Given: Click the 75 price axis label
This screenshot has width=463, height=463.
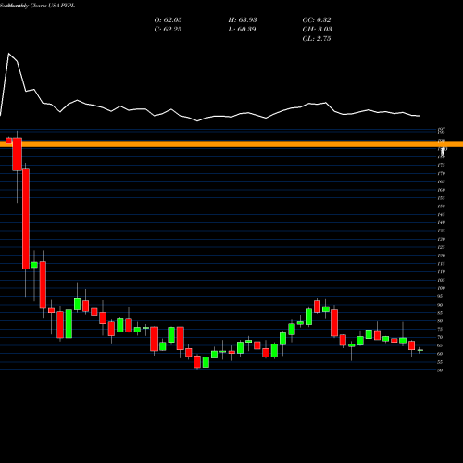Looking at the screenshot, I should [440, 329].
